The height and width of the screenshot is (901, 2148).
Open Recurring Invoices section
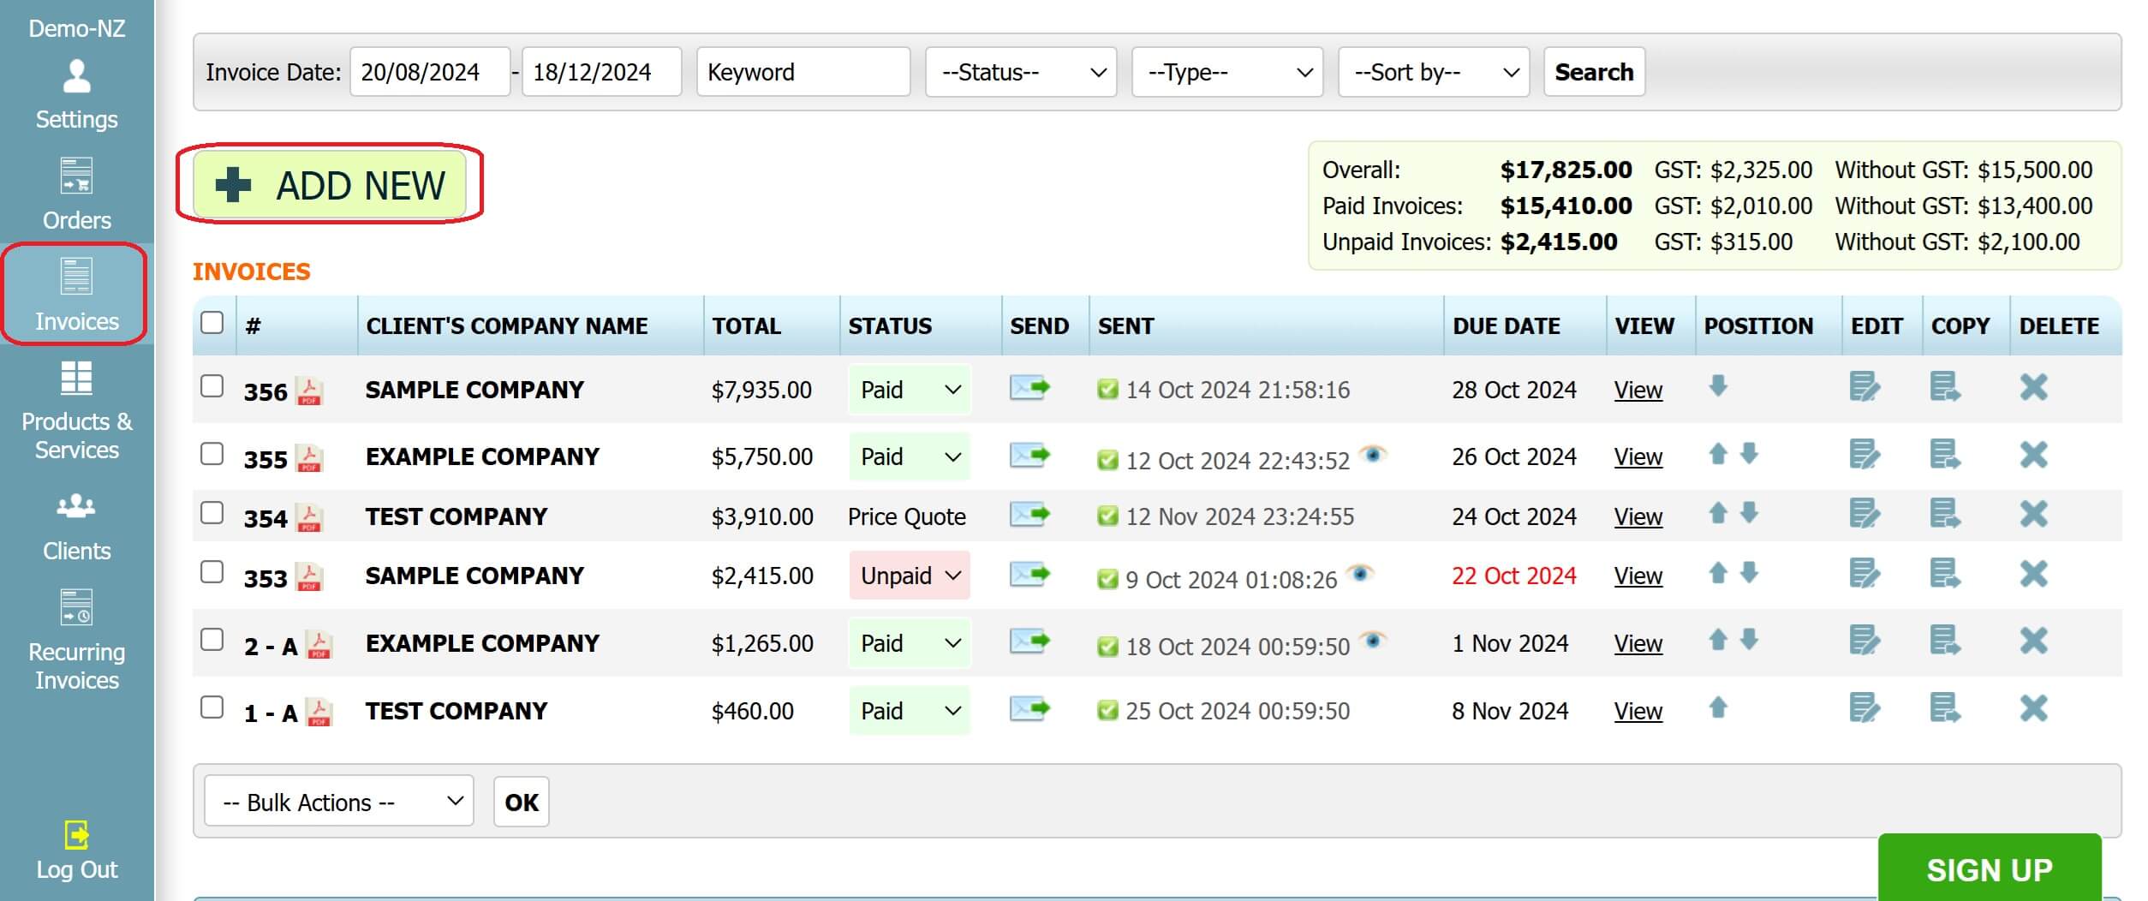click(77, 639)
